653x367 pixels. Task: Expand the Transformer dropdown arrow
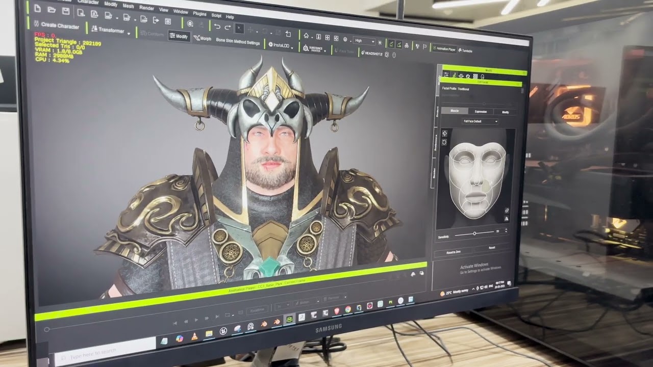coord(129,34)
